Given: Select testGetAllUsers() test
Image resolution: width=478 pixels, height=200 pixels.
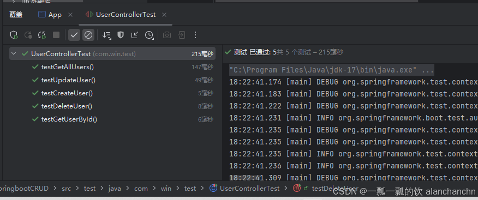Looking at the screenshot, I should coord(67,67).
